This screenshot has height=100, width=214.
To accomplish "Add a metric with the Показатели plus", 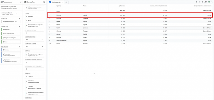I will coord(20,47).
